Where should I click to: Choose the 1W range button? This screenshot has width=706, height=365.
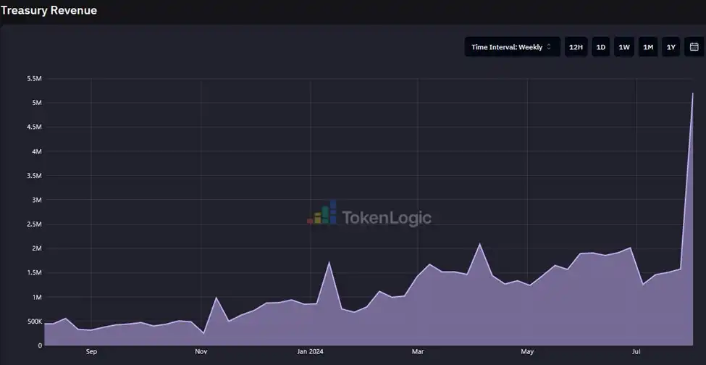(x=623, y=47)
